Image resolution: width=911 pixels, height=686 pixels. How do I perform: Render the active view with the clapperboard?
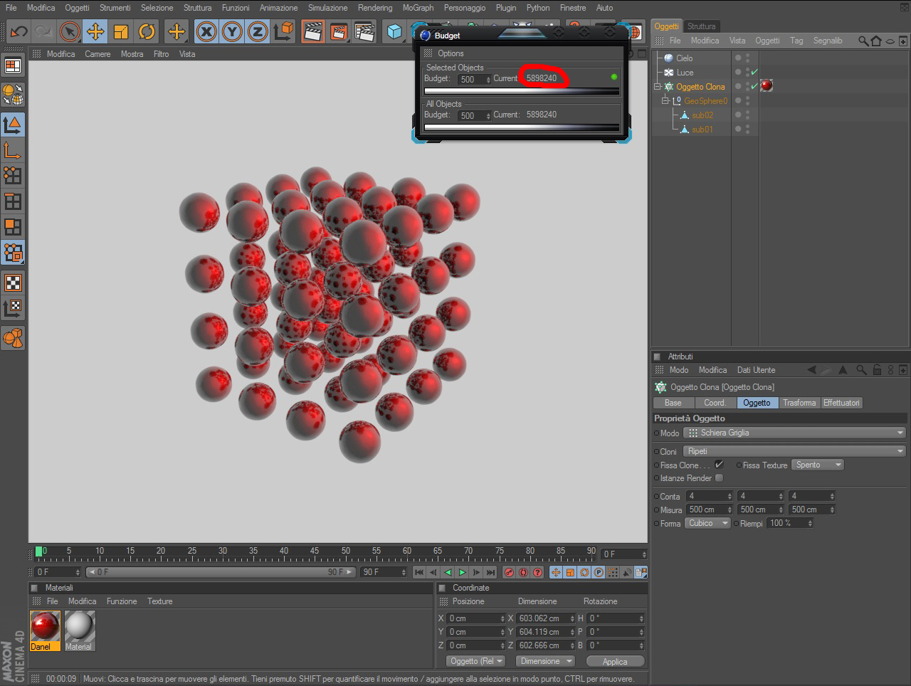[x=312, y=32]
